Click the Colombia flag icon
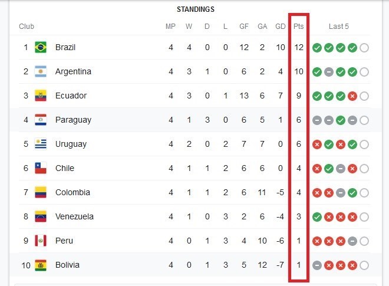The height and width of the screenshot is (286, 389). pos(41,192)
